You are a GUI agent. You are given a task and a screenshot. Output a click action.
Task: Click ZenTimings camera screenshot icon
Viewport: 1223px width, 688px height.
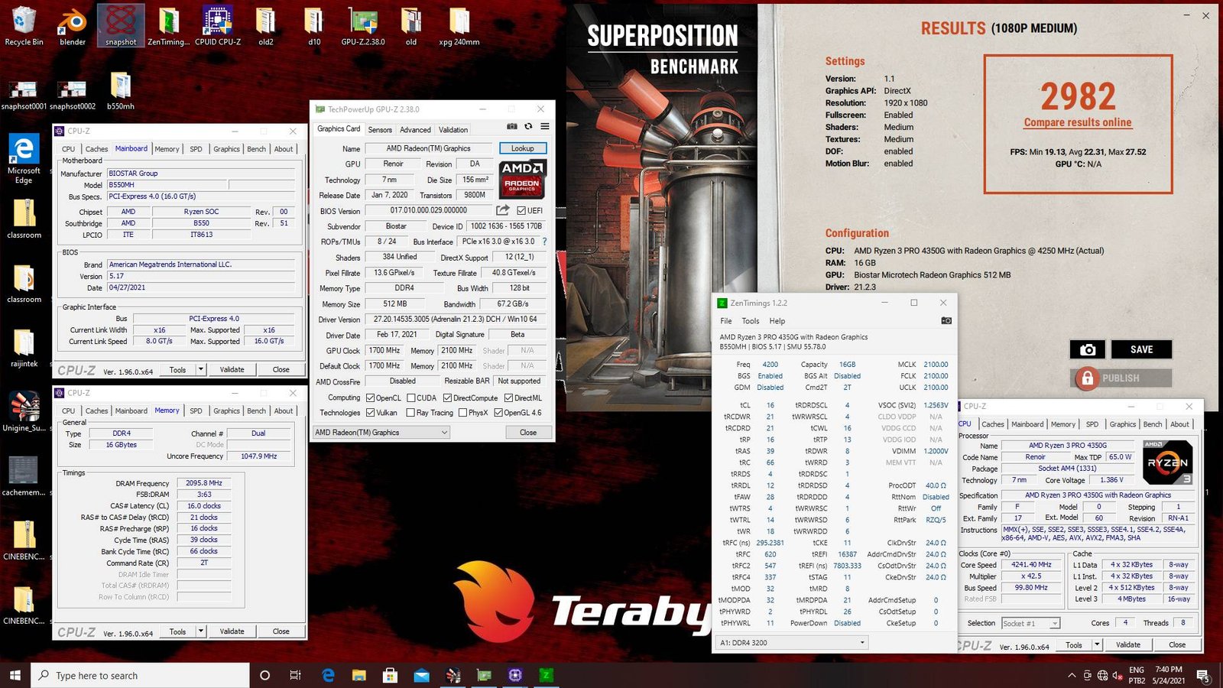click(x=946, y=321)
